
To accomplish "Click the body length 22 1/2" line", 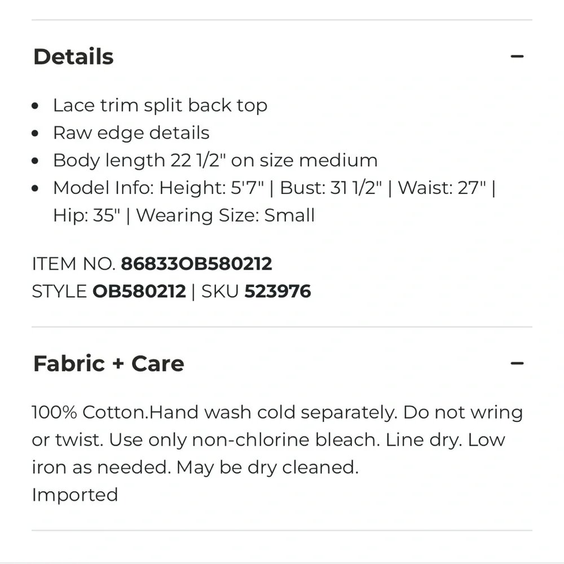I will [215, 160].
